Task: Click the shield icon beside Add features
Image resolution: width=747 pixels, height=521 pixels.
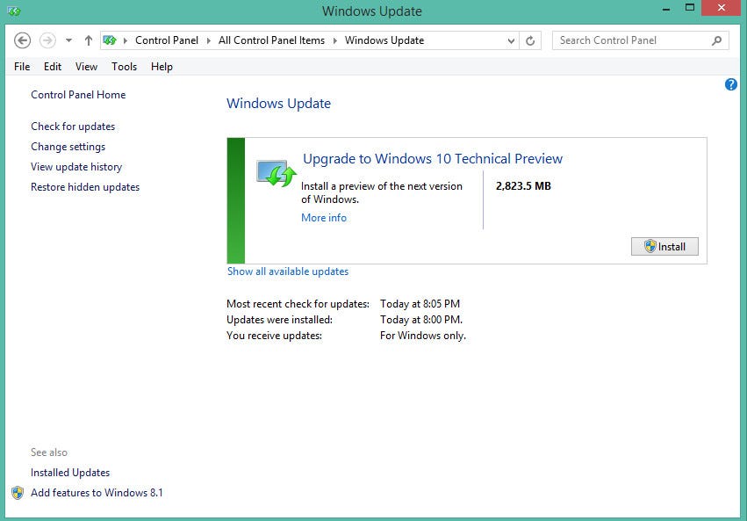Action: coord(18,493)
